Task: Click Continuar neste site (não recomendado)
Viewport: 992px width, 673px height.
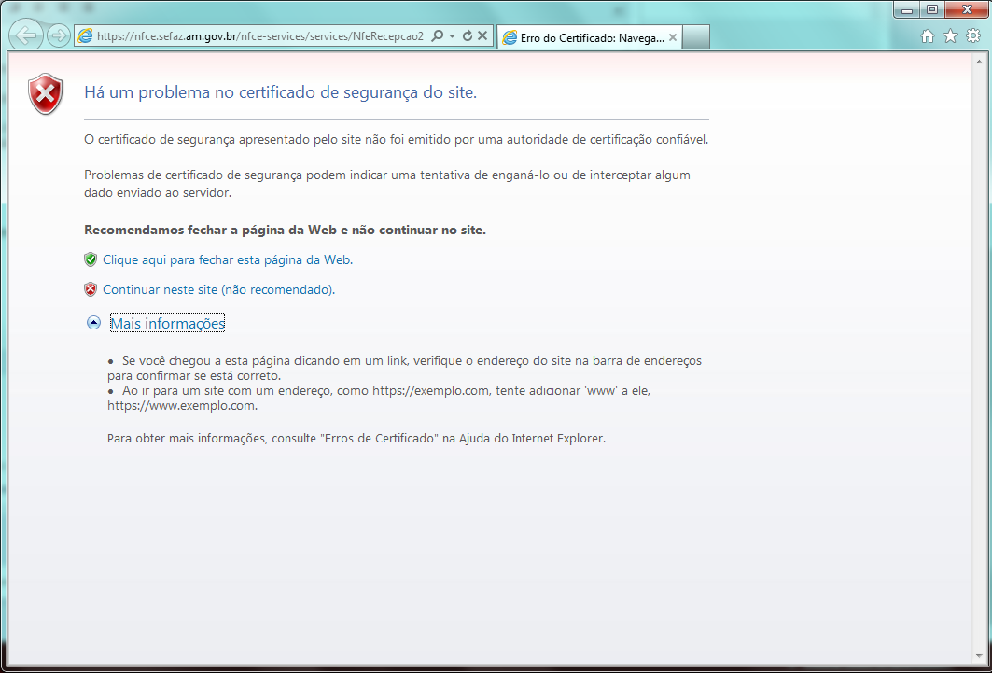Action: [x=219, y=290]
